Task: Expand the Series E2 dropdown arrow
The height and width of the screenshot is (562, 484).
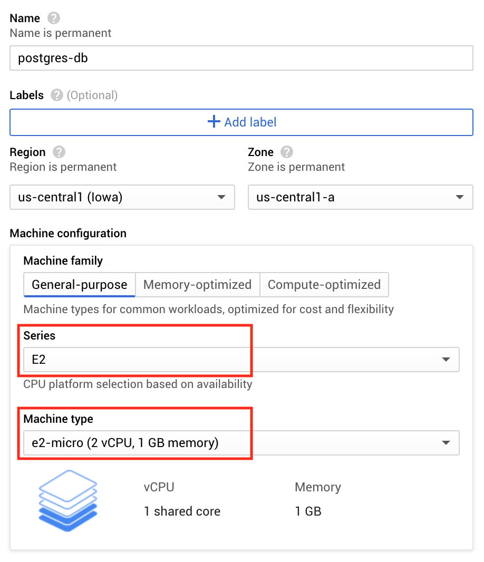Action: [446, 360]
